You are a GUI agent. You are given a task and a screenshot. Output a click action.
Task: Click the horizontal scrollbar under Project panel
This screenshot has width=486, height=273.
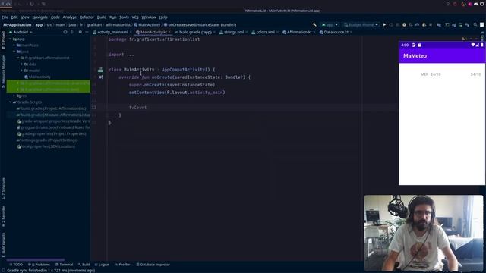36,259
